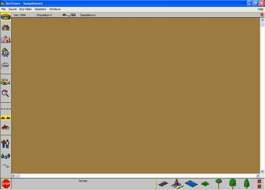This screenshot has height=190, width=265.
Task: Open the Windows menu
Action: [x=55, y=9]
